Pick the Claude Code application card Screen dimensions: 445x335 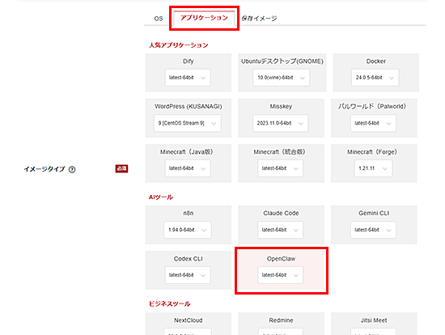(281, 225)
